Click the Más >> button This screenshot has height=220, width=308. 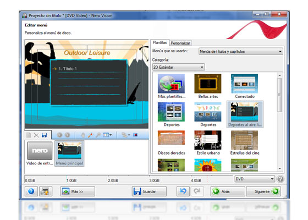pyautogui.click(x=78, y=191)
